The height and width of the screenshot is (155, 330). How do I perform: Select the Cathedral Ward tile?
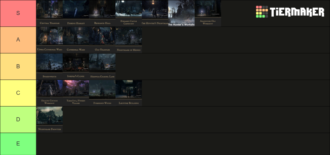pos(76,40)
